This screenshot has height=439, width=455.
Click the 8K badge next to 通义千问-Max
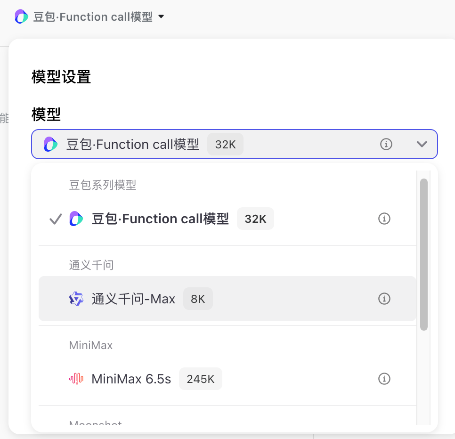point(198,299)
